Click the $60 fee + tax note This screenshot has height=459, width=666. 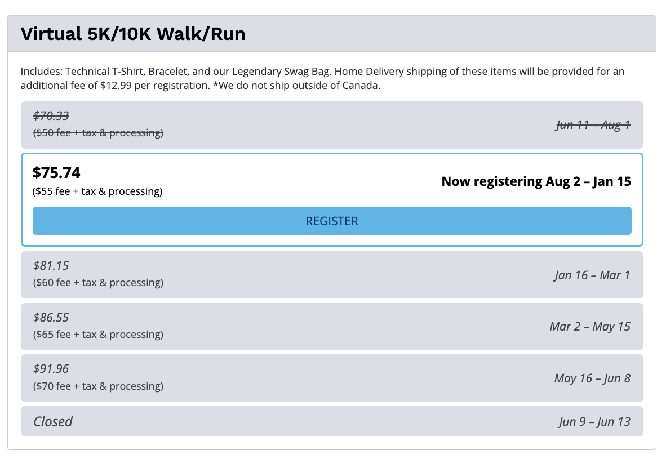pos(97,283)
